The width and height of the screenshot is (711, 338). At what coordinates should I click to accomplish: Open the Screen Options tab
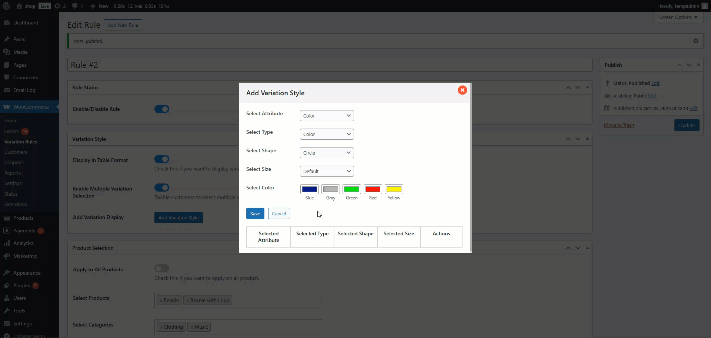pos(678,17)
